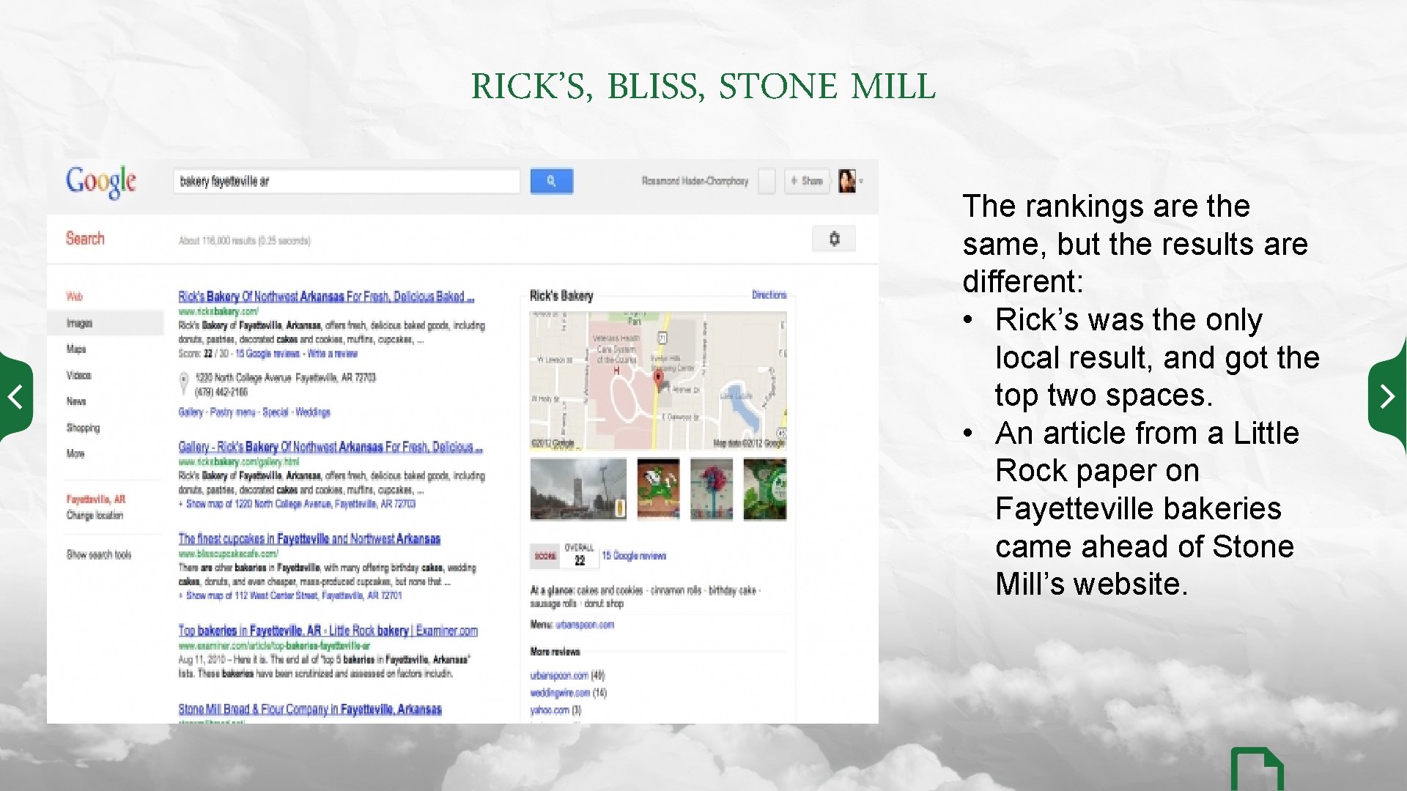1407x791 pixels.
Task: Select the Maps search category
Action: (x=76, y=349)
